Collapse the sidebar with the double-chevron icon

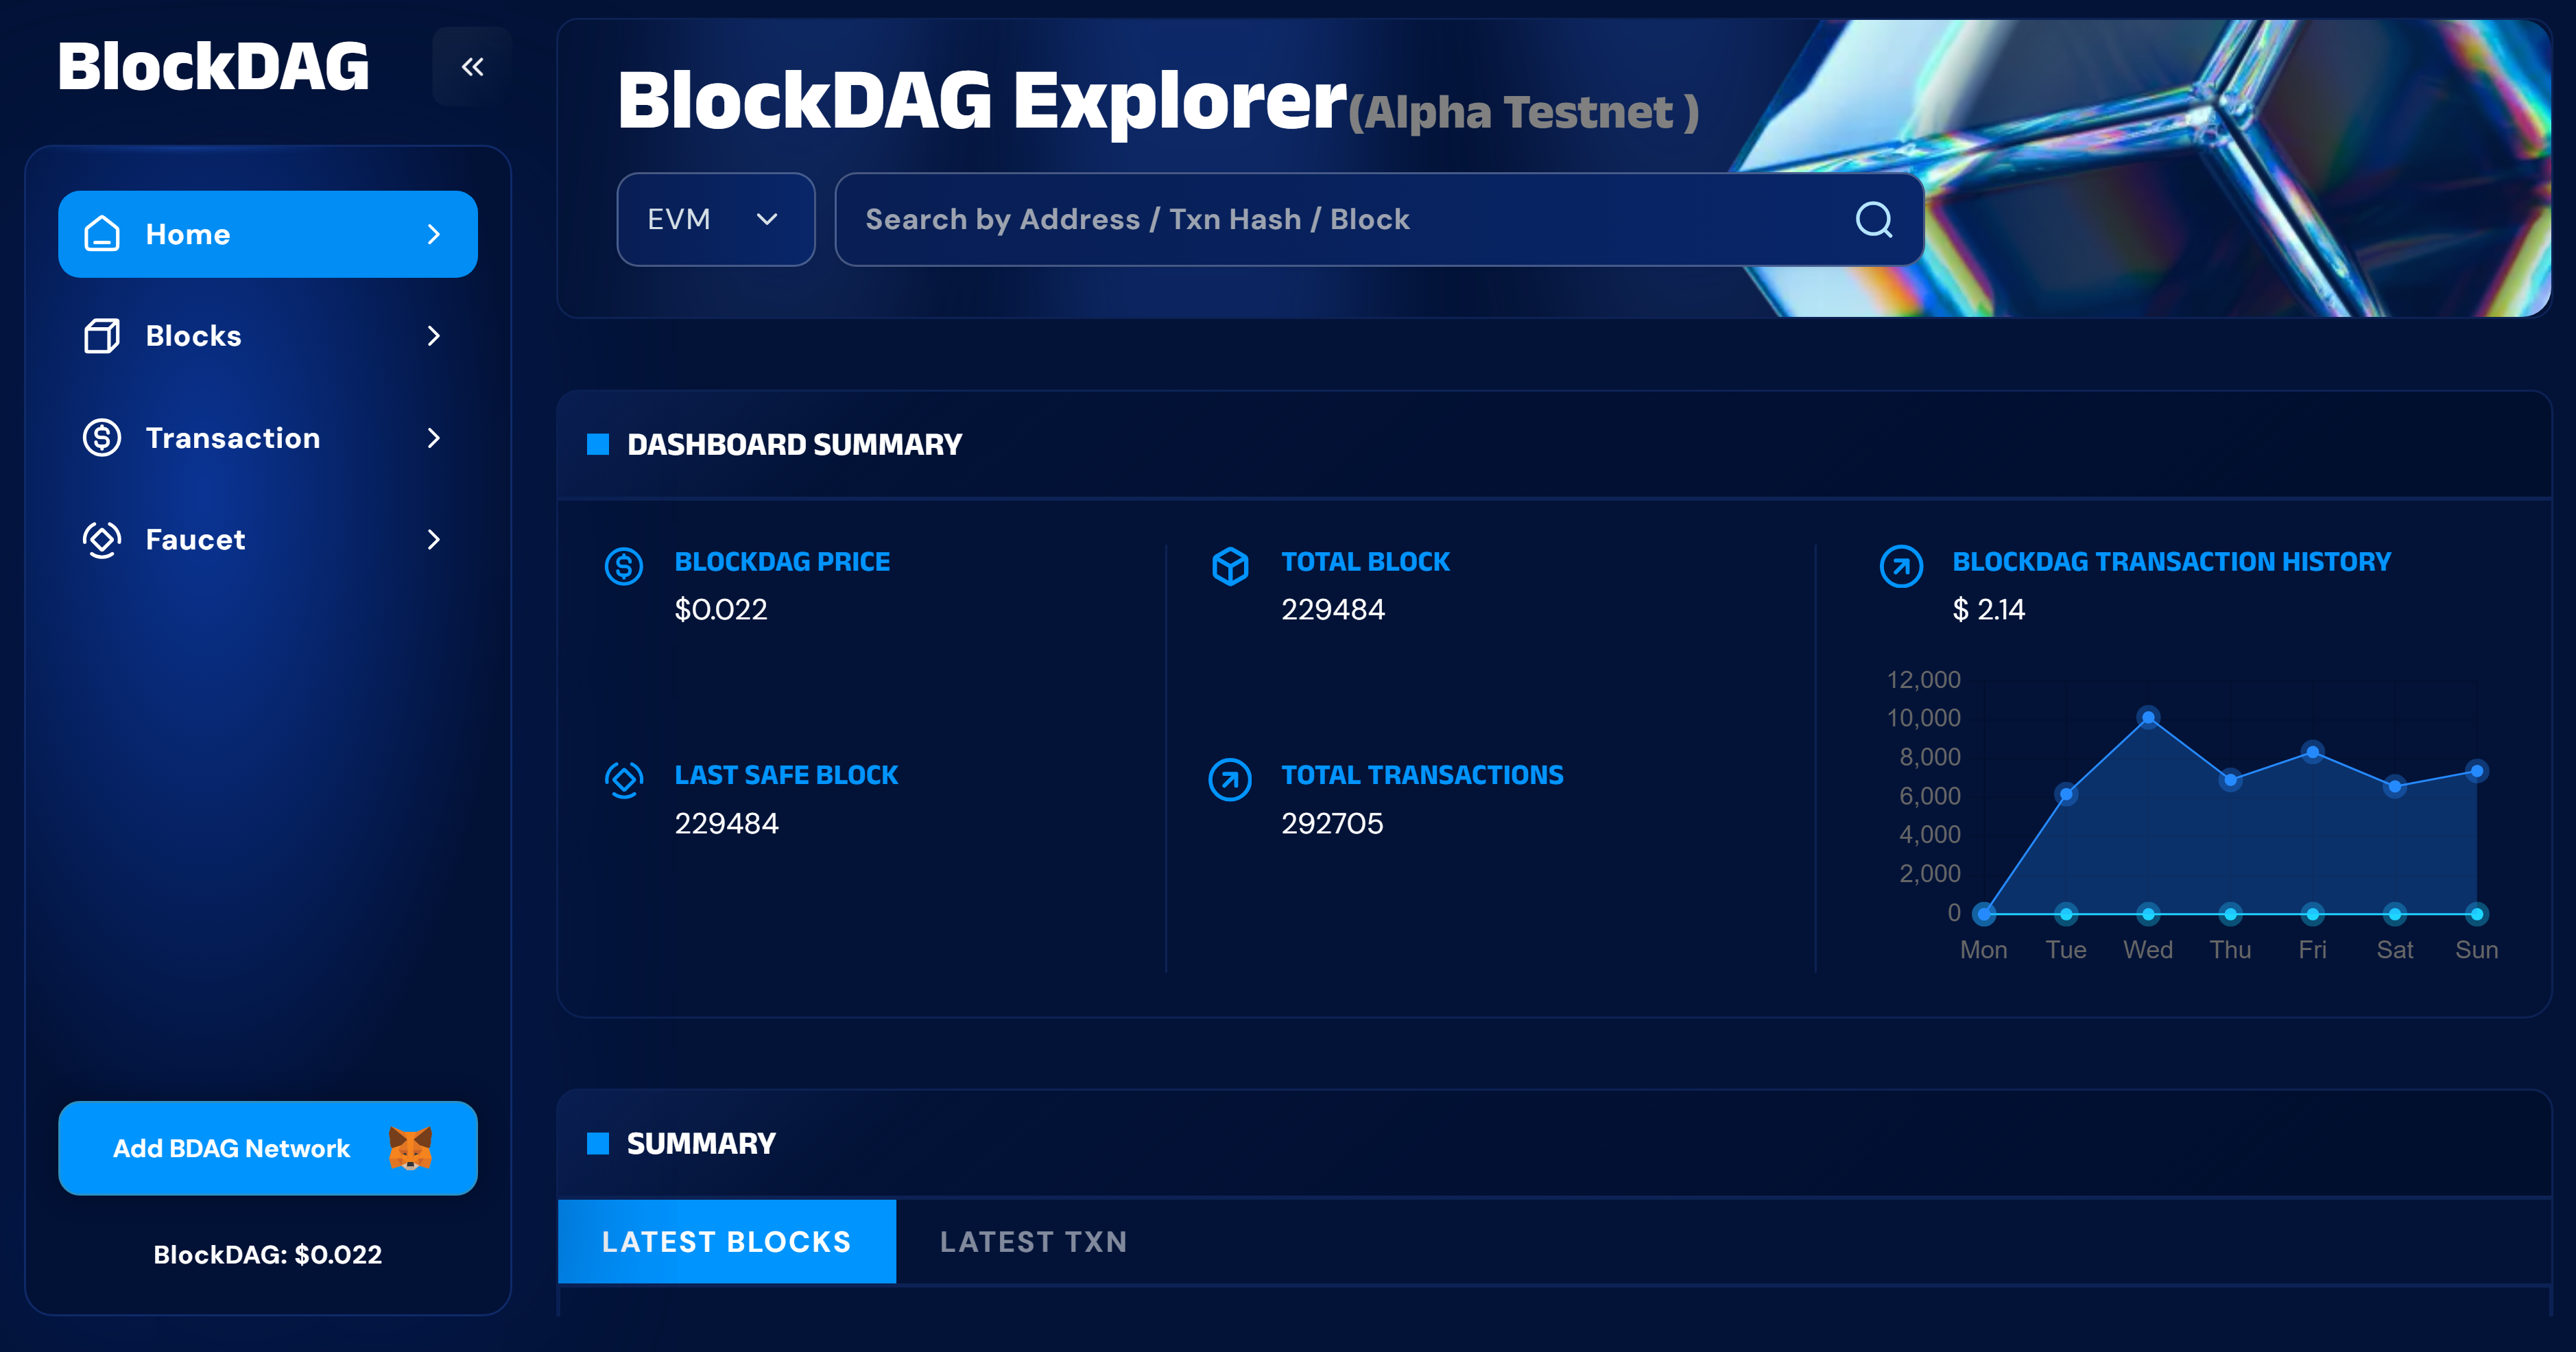(472, 67)
